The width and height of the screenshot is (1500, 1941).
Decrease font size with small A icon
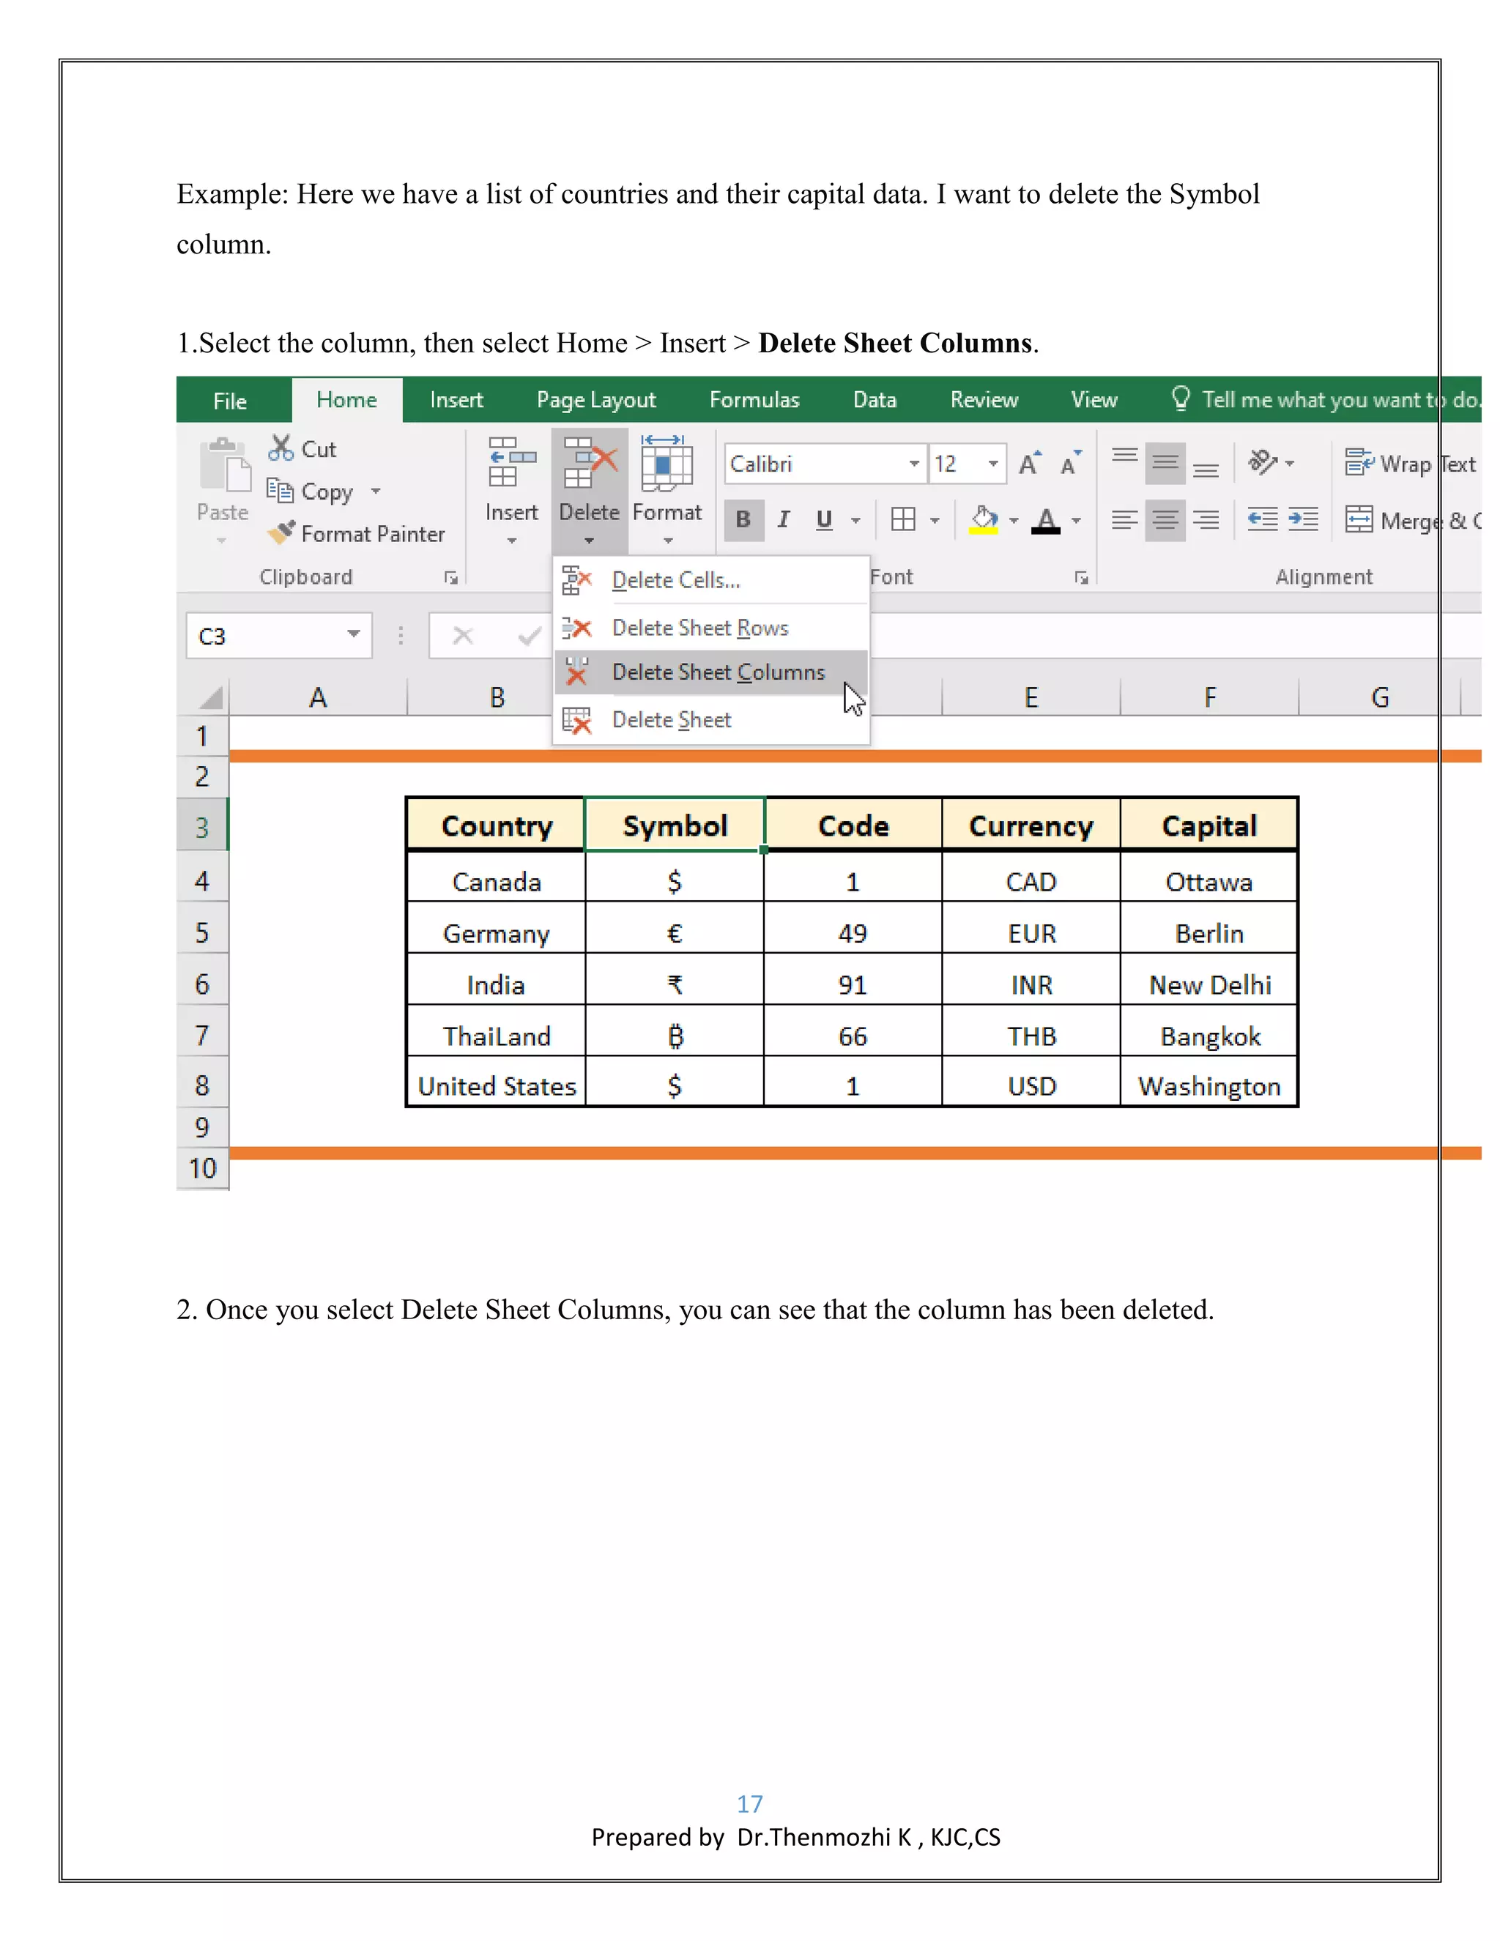1071,463
